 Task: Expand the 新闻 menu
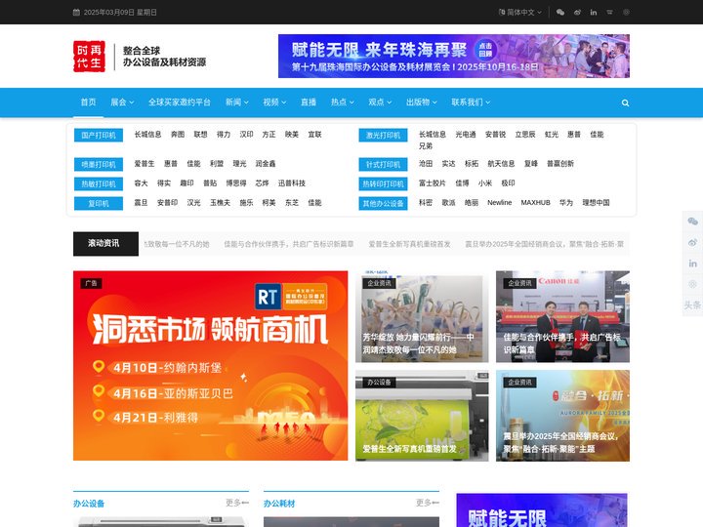click(236, 102)
